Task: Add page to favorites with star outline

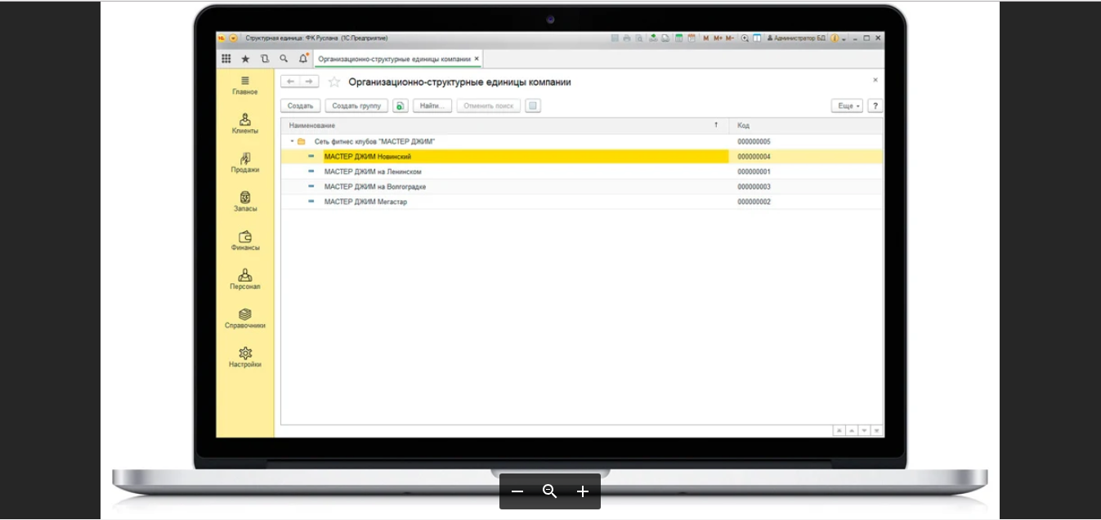Action: point(333,82)
